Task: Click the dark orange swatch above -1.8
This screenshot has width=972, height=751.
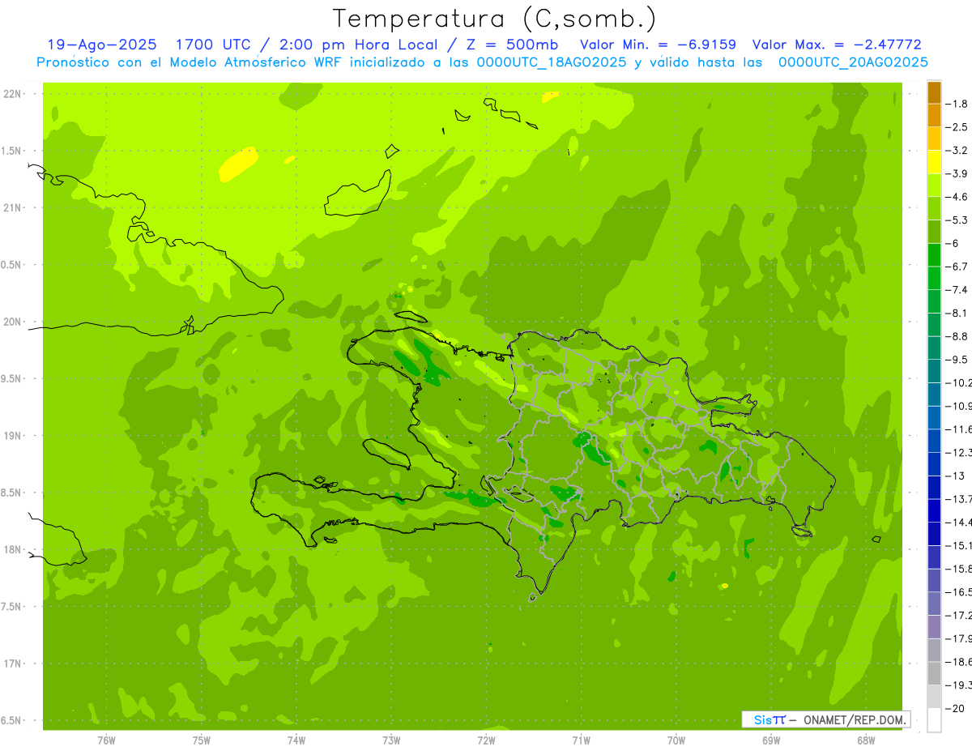Action: point(934,93)
